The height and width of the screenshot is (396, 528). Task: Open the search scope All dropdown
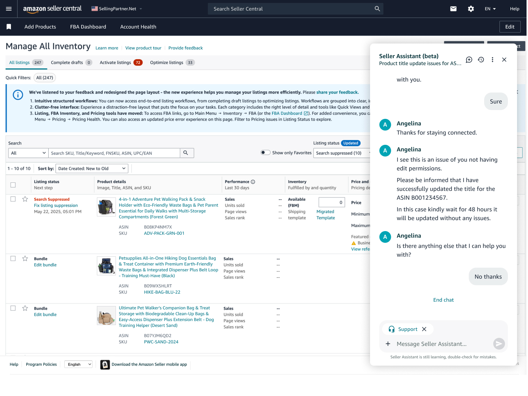(x=28, y=153)
